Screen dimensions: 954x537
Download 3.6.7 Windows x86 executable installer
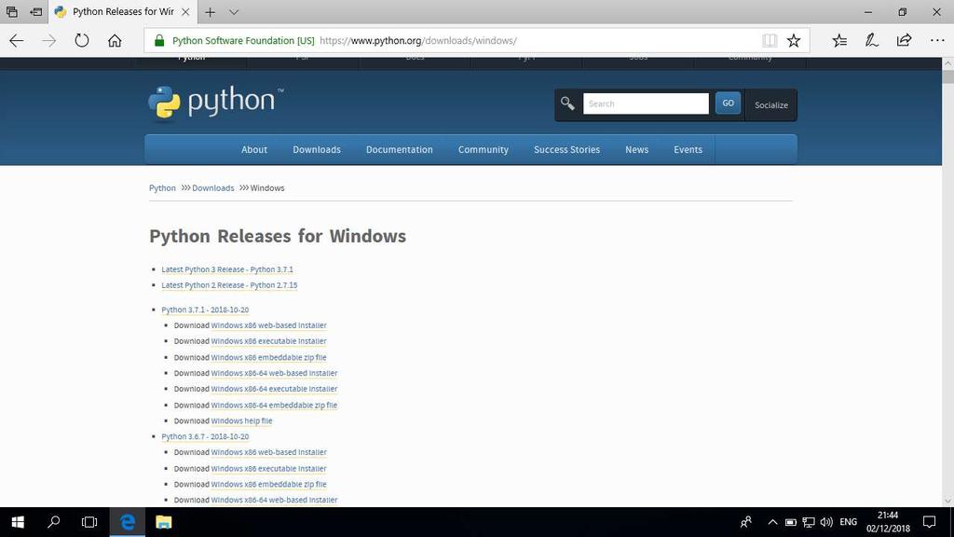coord(268,469)
